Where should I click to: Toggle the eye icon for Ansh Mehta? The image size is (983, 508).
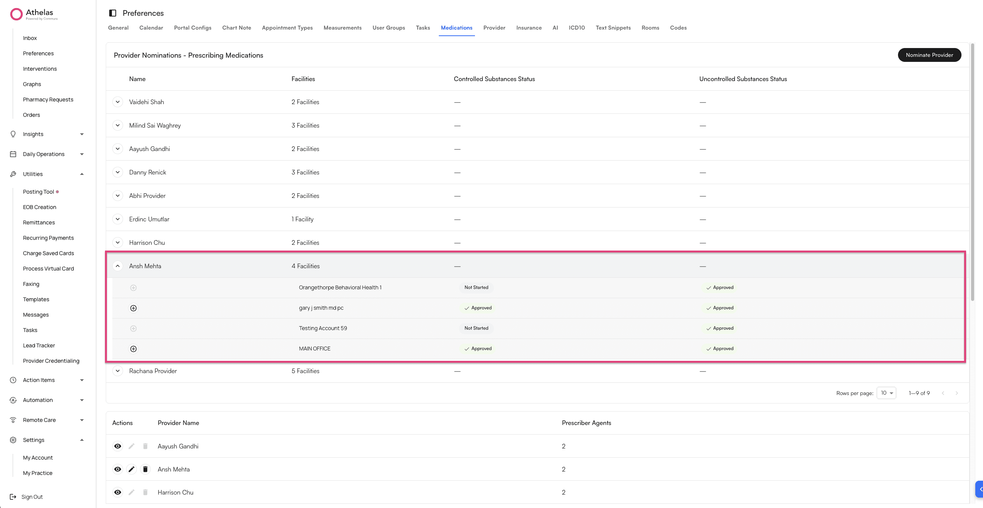click(x=118, y=469)
